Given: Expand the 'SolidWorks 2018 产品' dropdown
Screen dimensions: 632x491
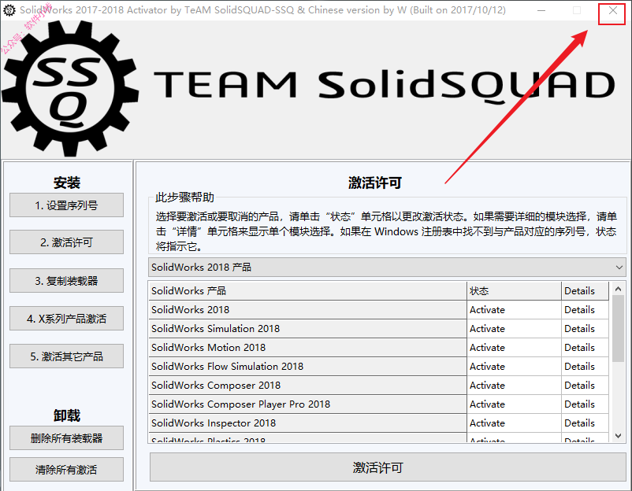Looking at the screenshot, I should point(387,268).
